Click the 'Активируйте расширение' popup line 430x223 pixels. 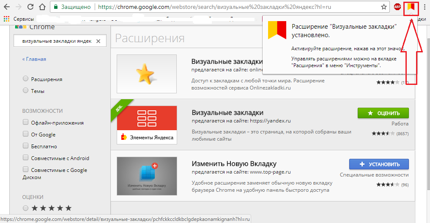click(x=348, y=49)
